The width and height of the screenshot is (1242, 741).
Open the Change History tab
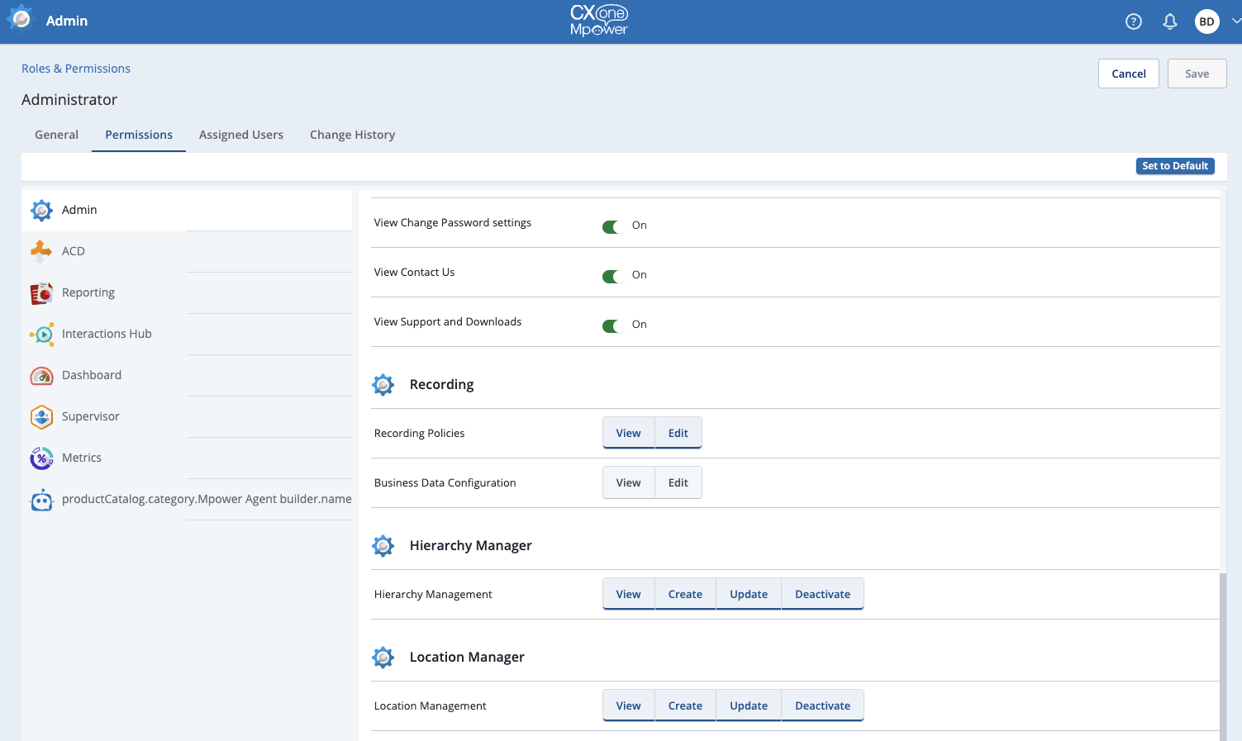[x=352, y=135]
